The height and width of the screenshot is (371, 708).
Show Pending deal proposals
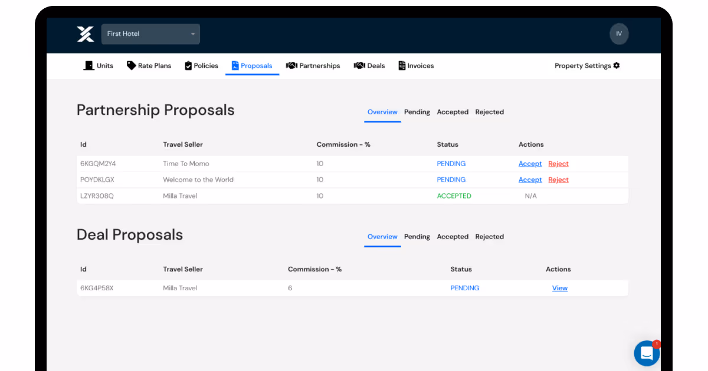pos(417,237)
